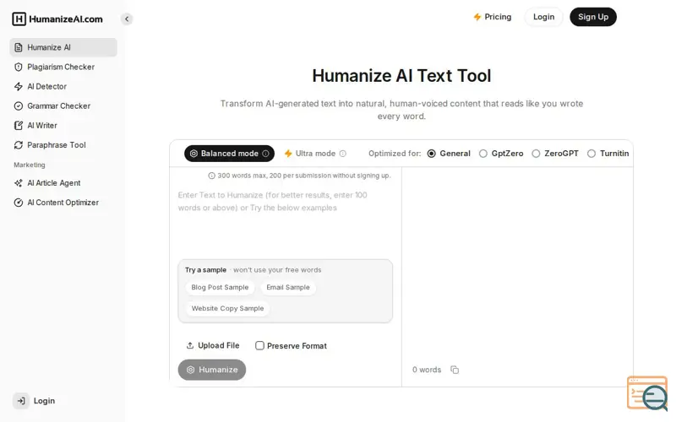
Task: Click the info icon beside Ultra mode
Action: (343, 154)
